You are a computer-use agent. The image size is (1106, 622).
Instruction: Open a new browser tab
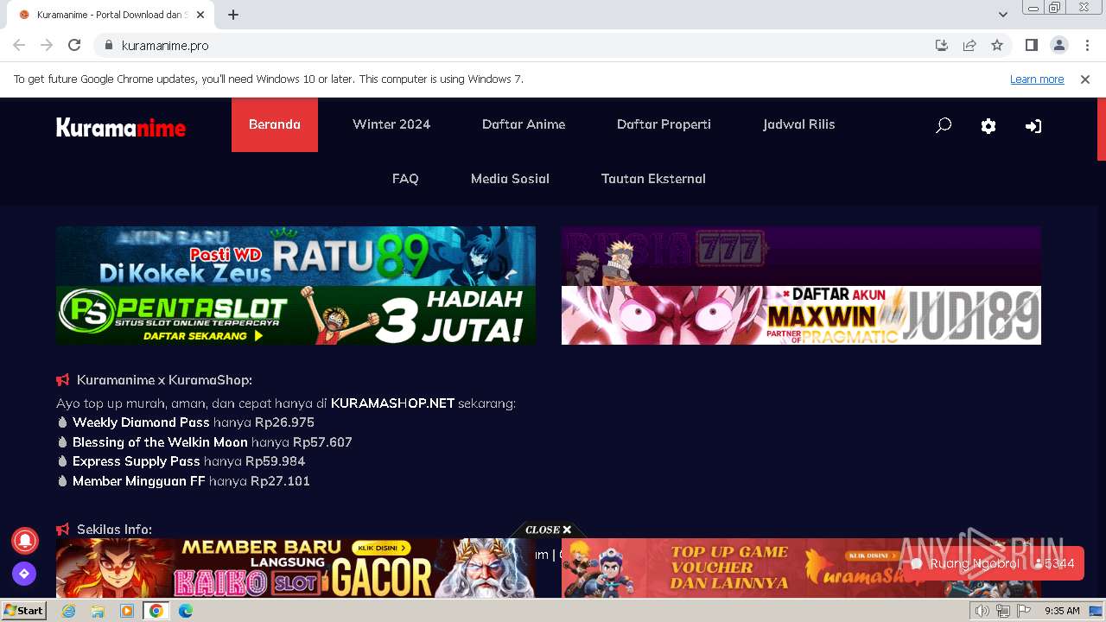point(233,15)
